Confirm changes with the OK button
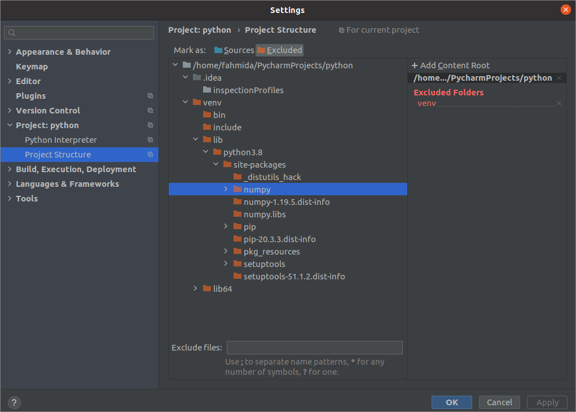 (x=451, y=402)
